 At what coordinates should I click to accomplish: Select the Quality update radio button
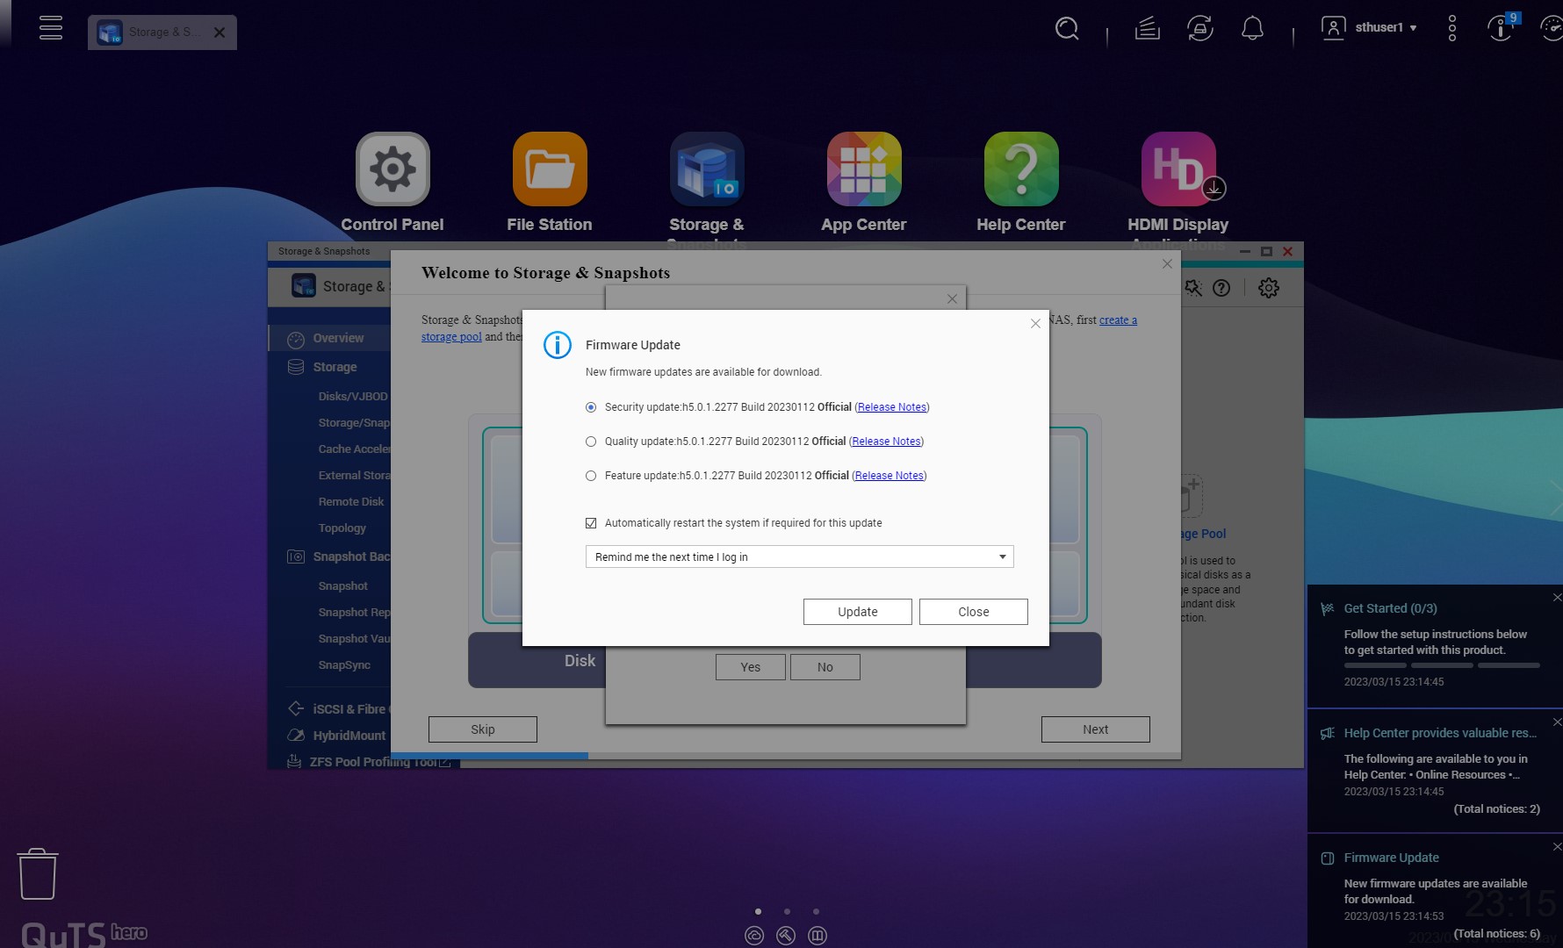click(591, 442)
